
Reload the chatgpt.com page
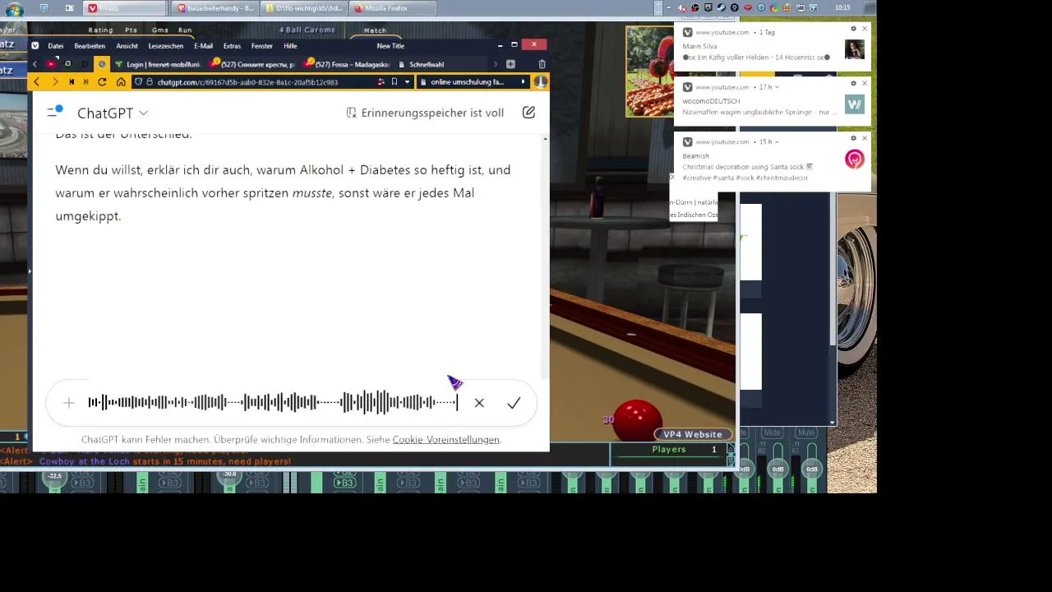point(102,82)
